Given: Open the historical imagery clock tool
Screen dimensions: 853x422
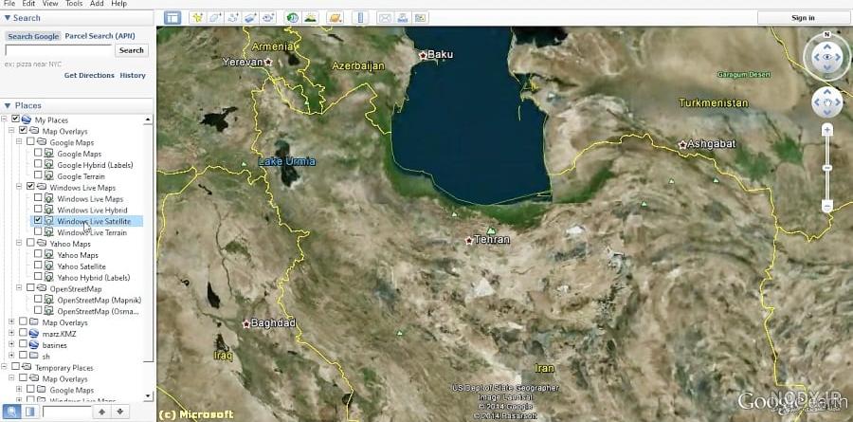Looking at the screenshot, I should [293, 17].
